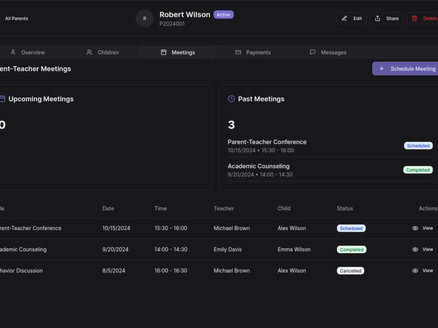Select the Meetings tab

(x=178, y=52)
